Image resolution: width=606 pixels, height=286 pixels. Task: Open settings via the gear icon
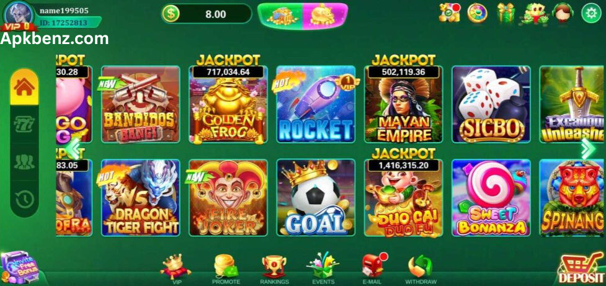pyautogui.click(x=591, y=14)
